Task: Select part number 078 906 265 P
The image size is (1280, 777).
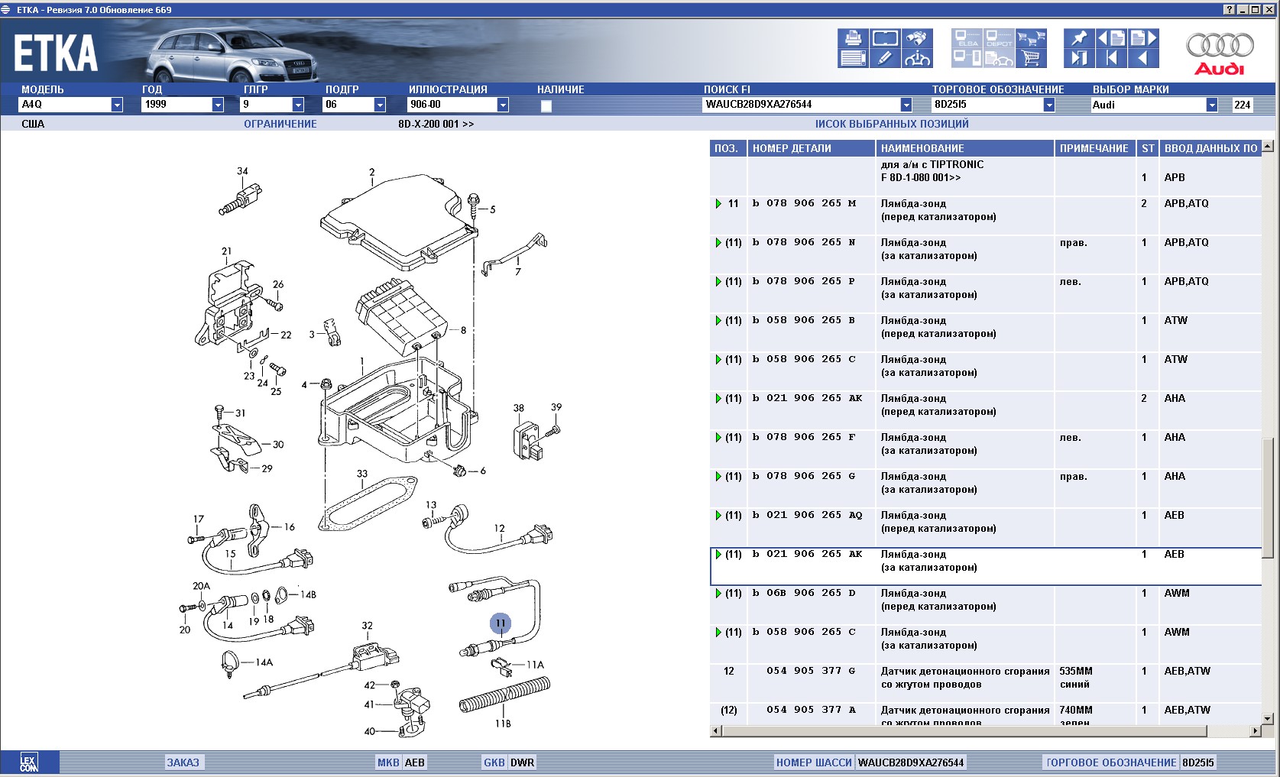Action: [804, 281]
